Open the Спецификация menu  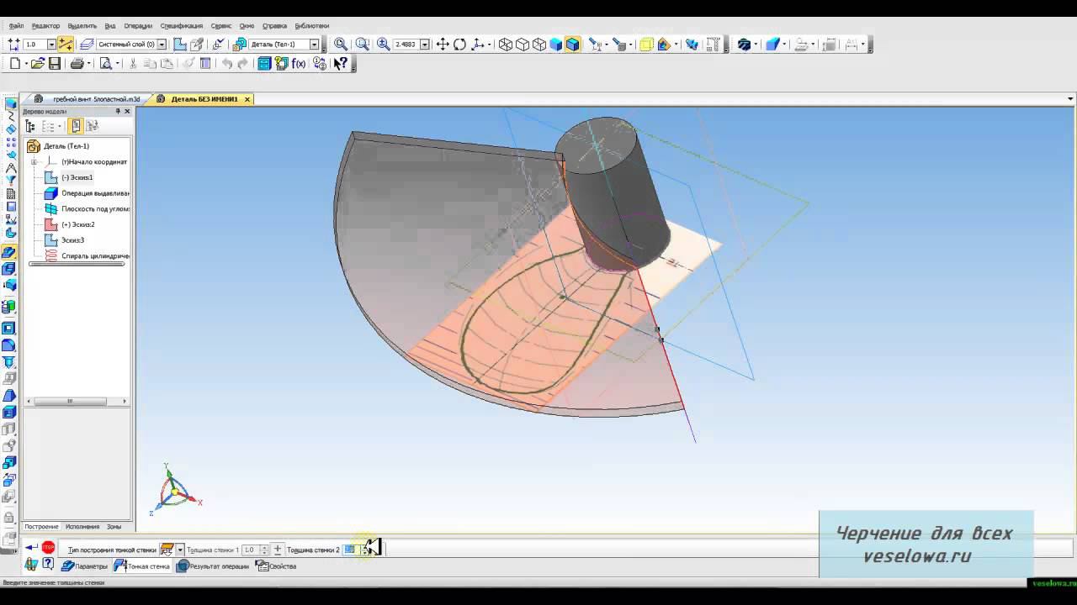click(x=182, y=26)
